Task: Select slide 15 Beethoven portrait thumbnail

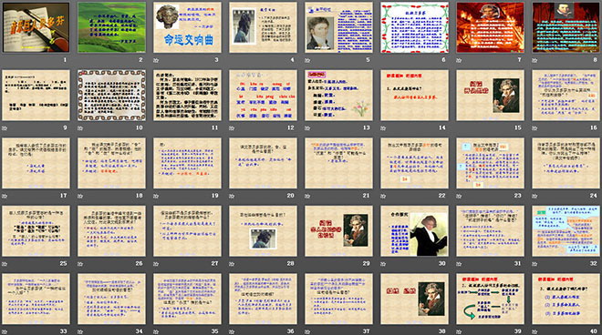Action: click(x=491, y=95)
